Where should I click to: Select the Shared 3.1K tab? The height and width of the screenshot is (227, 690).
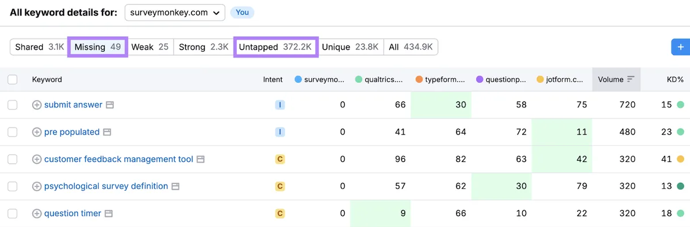pos(39,47)
